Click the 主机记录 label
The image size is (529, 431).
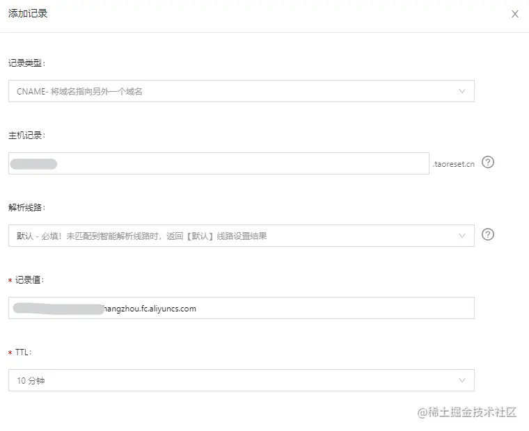click(x=26, y=136)
